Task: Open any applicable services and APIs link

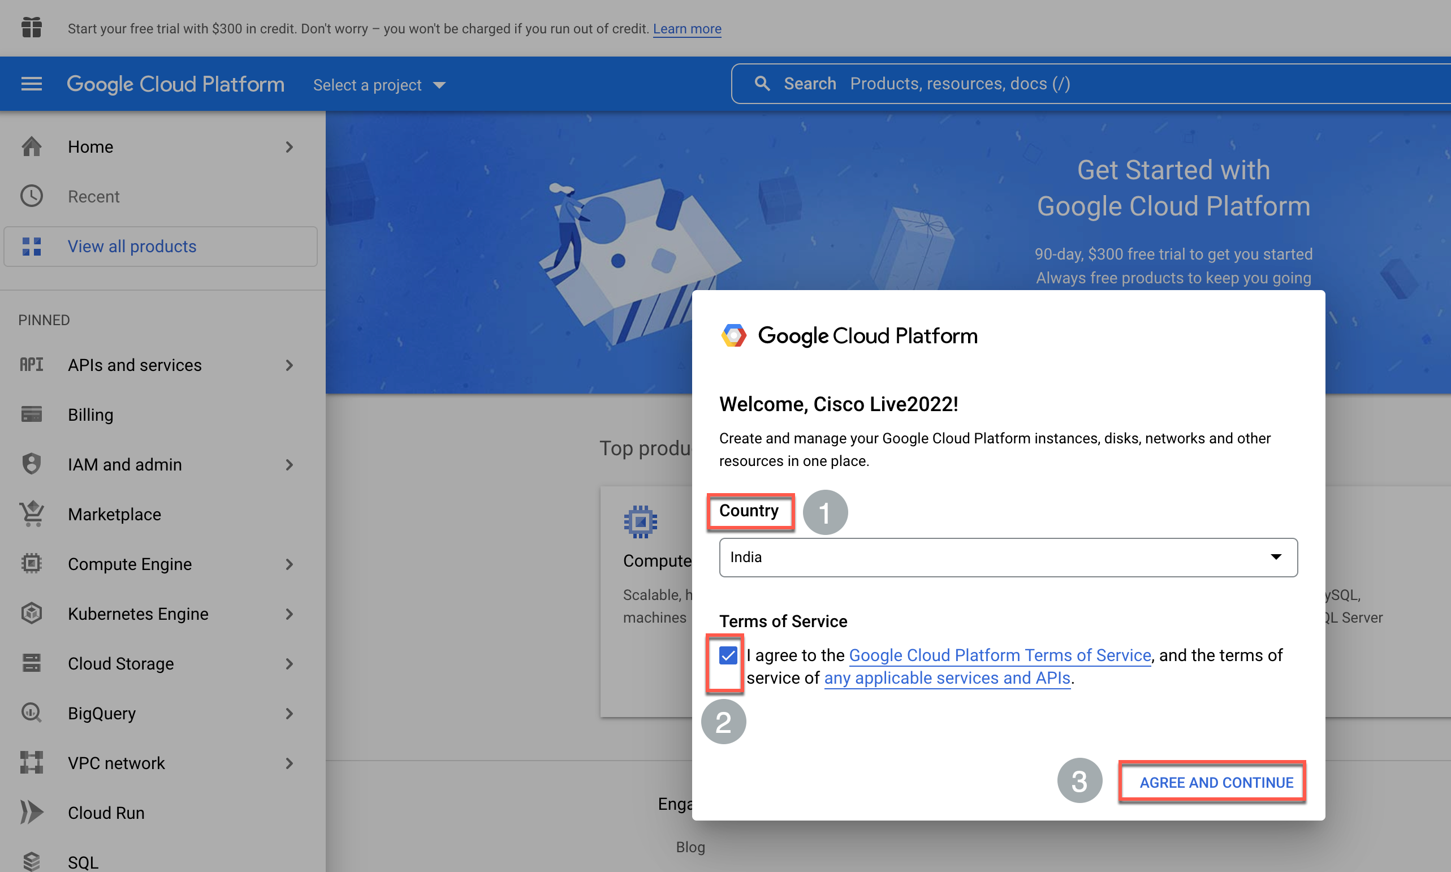Action: click(x=947, y=677)
